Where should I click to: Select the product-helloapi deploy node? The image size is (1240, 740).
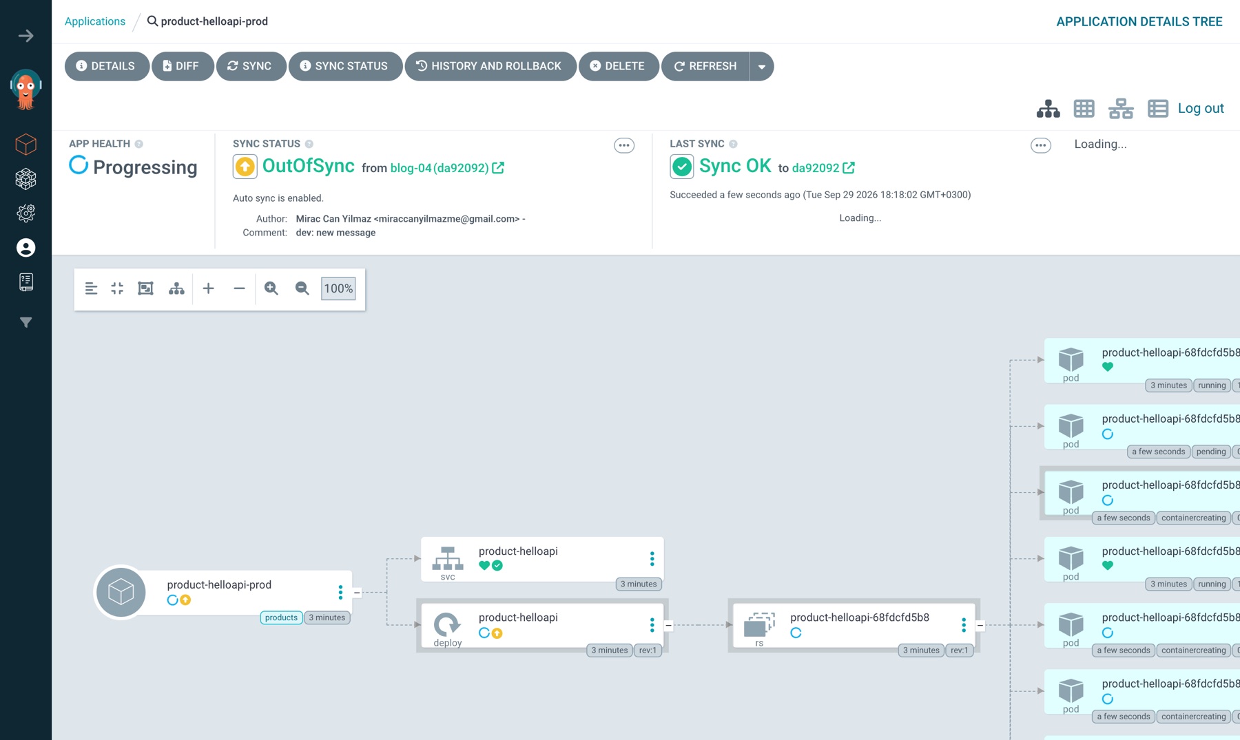[542, 625]
